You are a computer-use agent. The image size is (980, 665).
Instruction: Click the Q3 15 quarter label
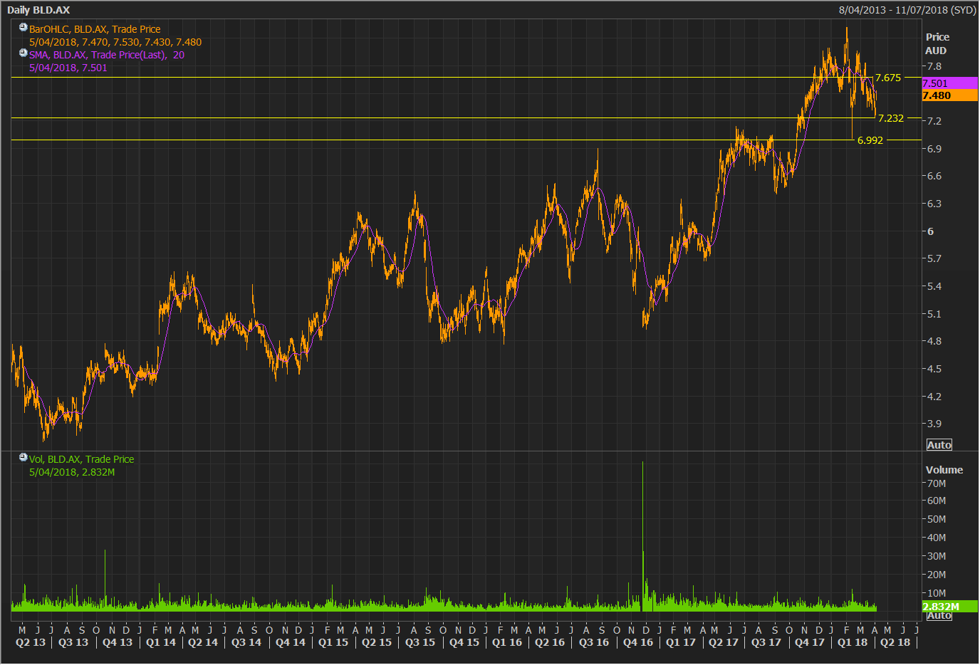[x=420, y=642]
